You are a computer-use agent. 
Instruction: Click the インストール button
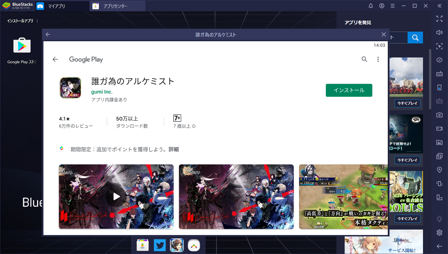tap(349, 90)
